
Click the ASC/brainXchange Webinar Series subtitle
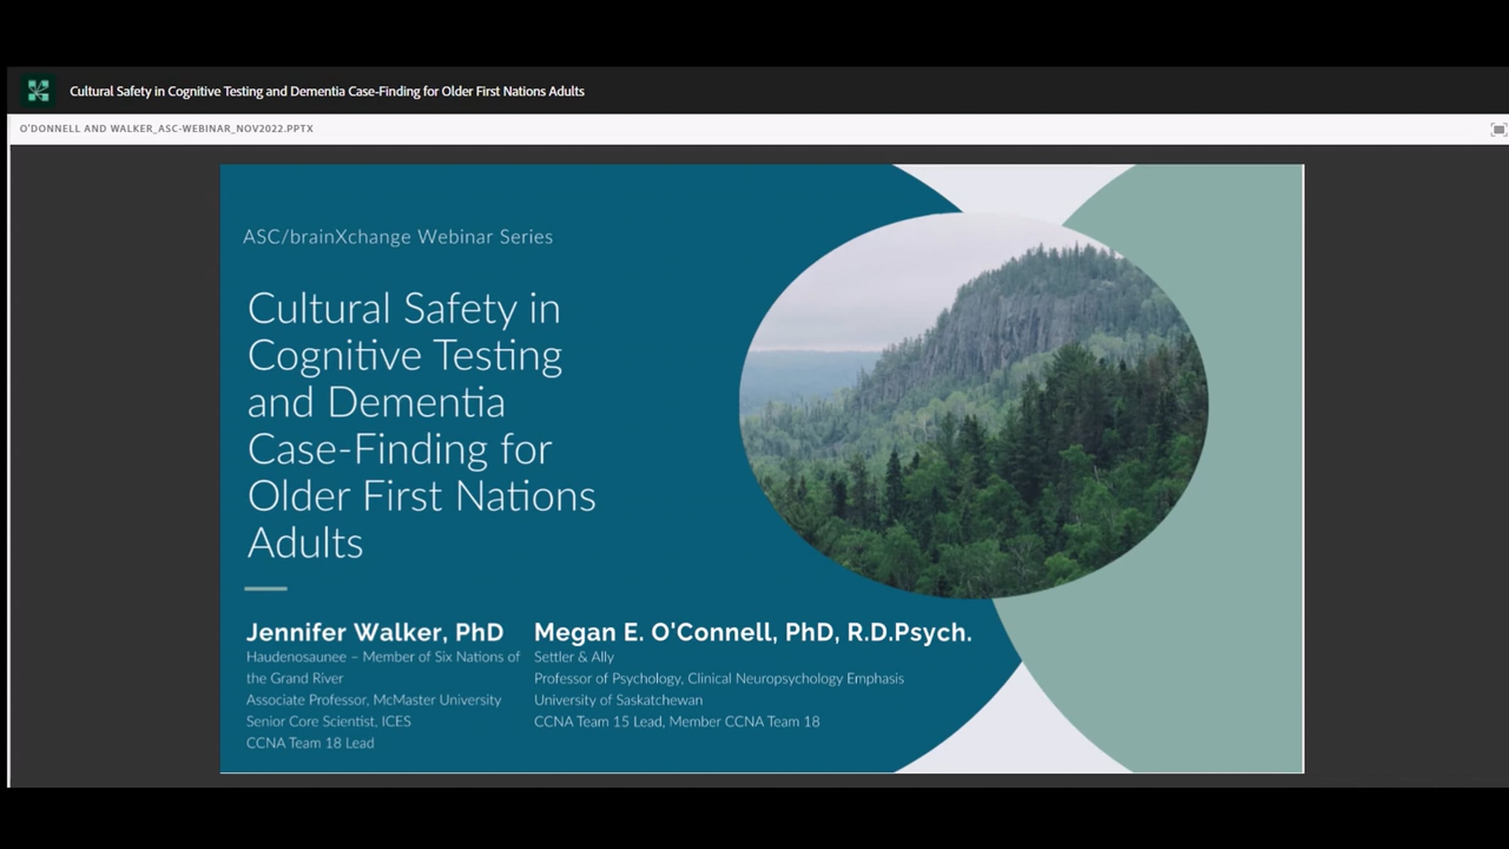(x=398, y=237)
